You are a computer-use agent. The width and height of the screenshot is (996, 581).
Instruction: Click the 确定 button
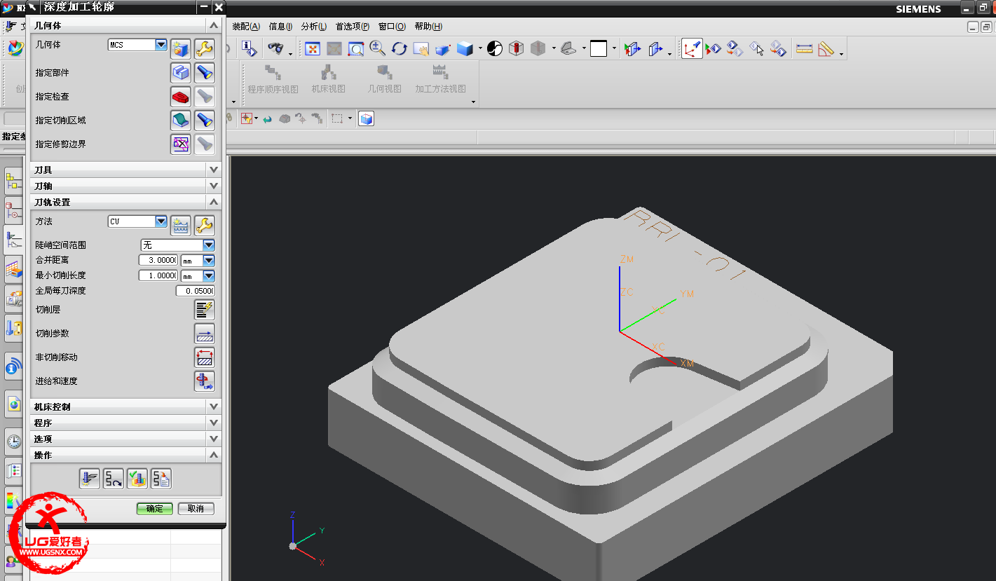click(154, 509)
